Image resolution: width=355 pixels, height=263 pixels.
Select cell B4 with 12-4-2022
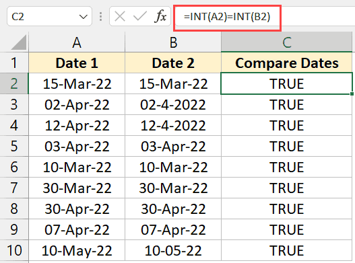click(x=173, y=125)
